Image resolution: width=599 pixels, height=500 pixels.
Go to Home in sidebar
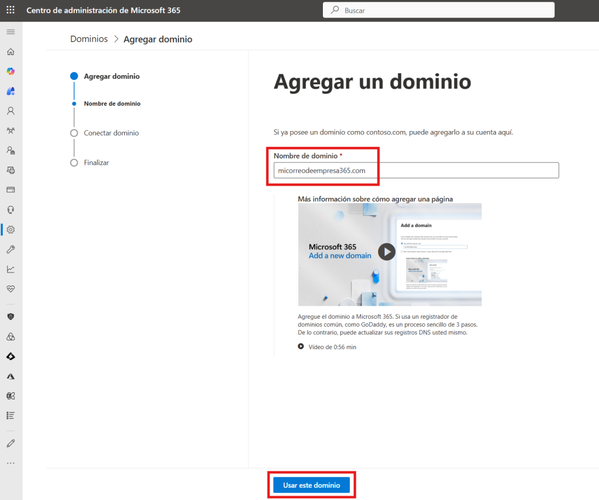[11, 51]
